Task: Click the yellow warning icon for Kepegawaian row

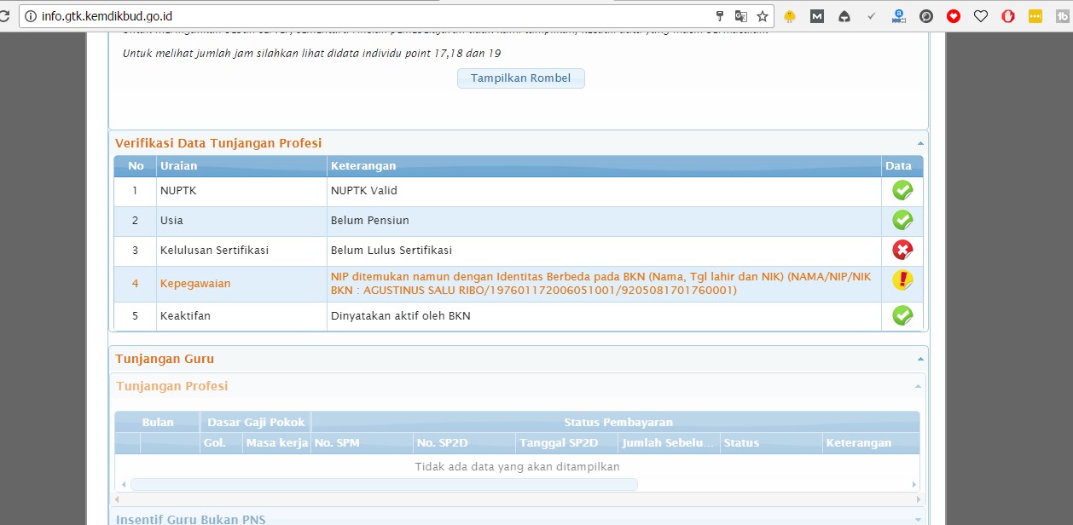Action: tap(902, 280)
